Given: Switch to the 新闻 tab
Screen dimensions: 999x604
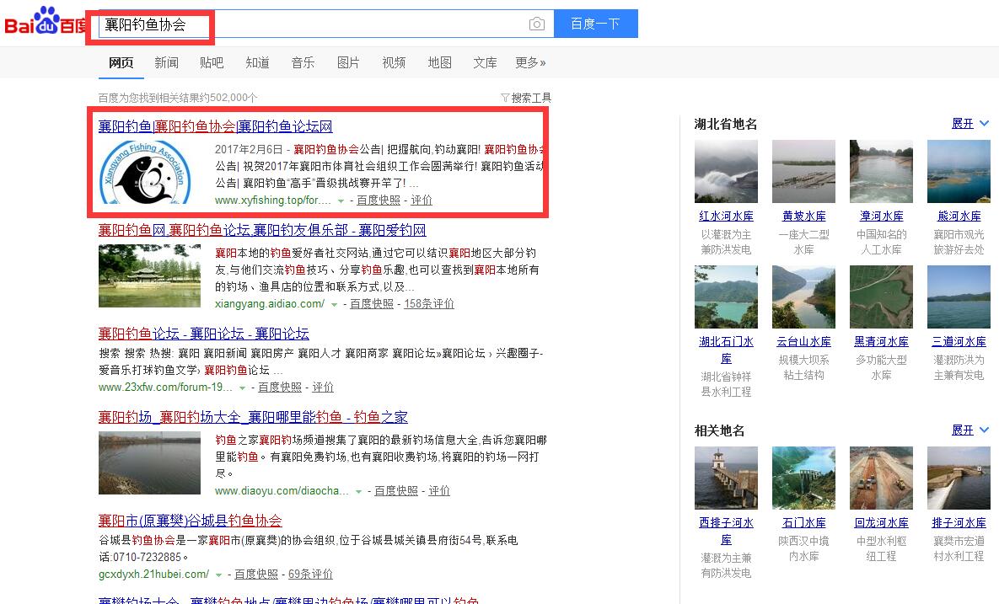Looking at the screenshot, I should pyautogui.click(x=166, y=62).
